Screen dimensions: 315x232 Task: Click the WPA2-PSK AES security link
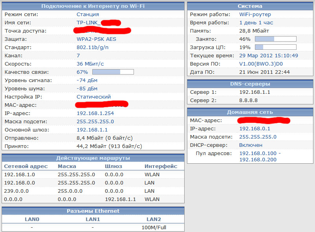pyautogui.click(x=96, y=39)
